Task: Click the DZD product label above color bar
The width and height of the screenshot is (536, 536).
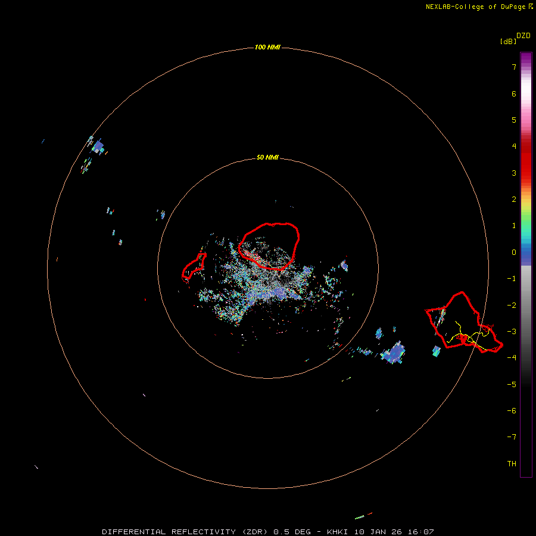Action: [523, 36]
